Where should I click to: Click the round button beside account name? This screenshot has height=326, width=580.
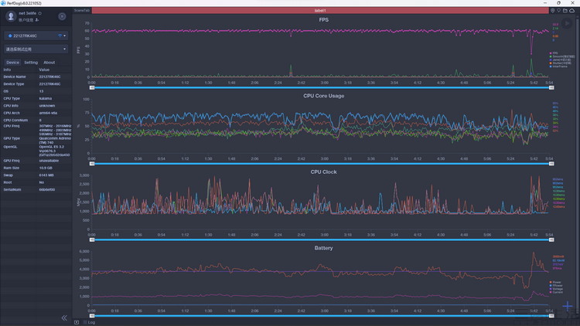pyautogui.click(x=62, y=16)
